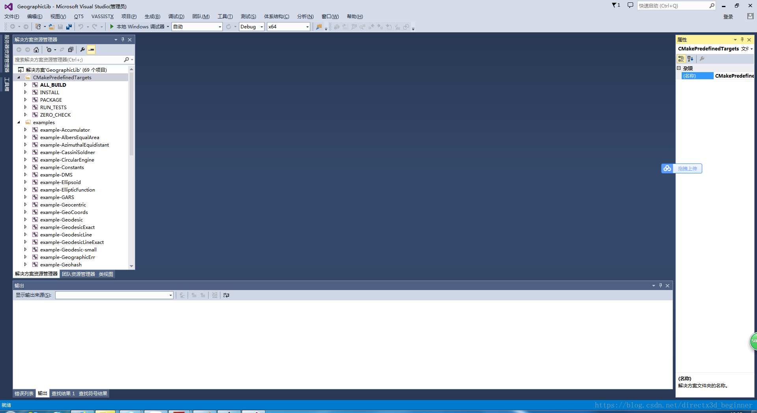Open Properties via the wrench icon
The height and width of the screenshot is (413, 757).
(82, 50)
